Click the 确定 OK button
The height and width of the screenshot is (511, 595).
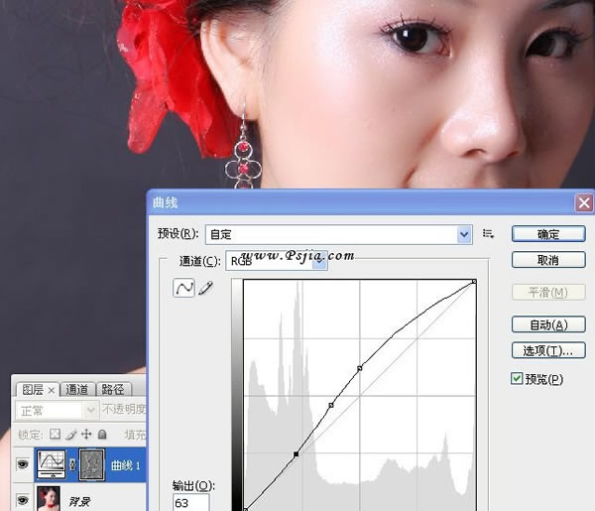[548, 234]
